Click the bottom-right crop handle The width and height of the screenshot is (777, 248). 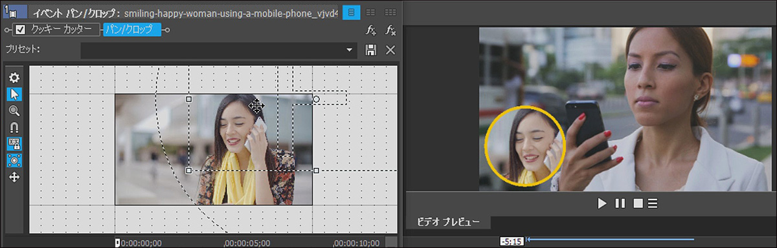tap(316, 170)
